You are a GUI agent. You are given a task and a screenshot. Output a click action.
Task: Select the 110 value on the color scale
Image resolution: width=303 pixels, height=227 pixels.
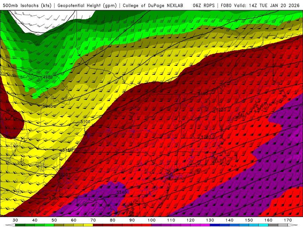171,220
